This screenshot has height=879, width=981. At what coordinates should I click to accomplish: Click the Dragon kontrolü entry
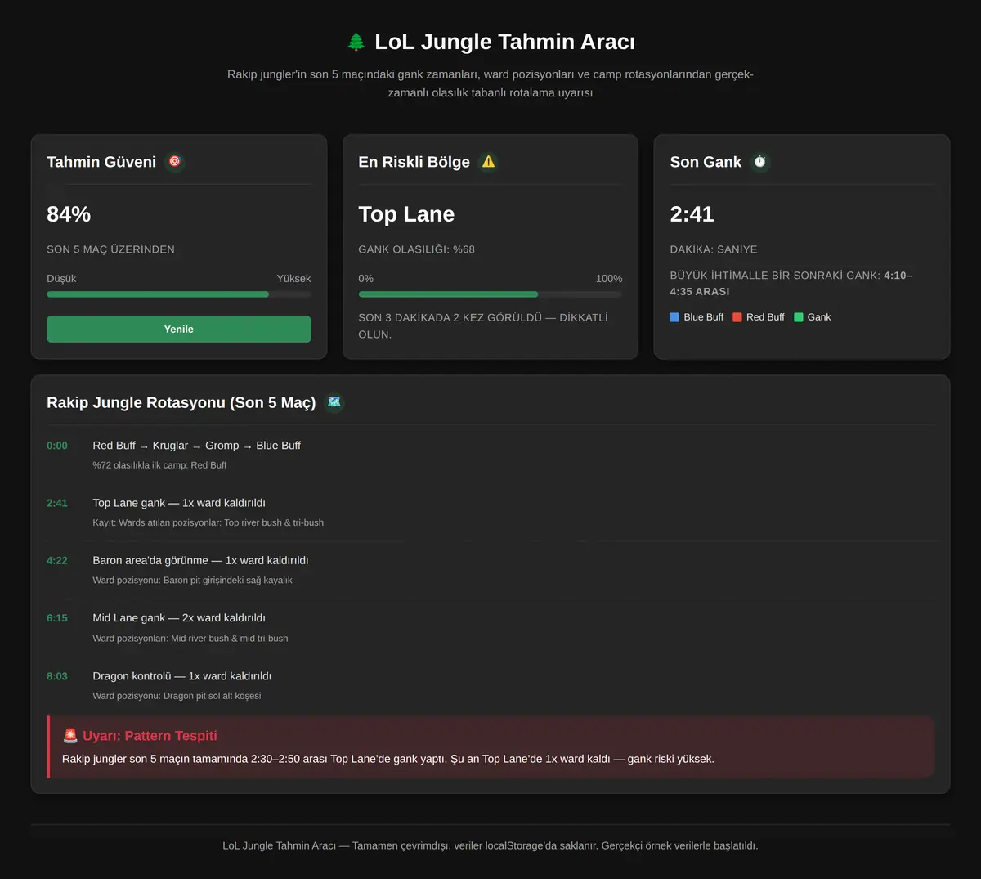(x=182, y=676)
